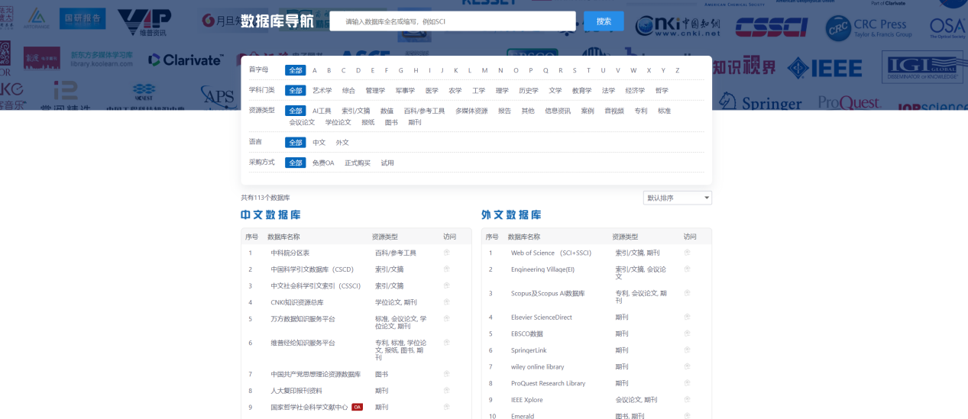Select 外文 language filter
This screenshot has height=419, width=968.
pyautogui.click(x=342, y=143)
